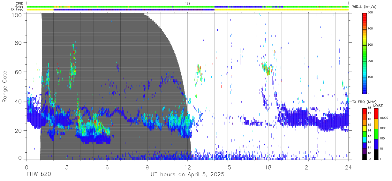The height and width of the screenshot is (181, 392).
Task: Click the 20 range gate tick
Action: 19,131
